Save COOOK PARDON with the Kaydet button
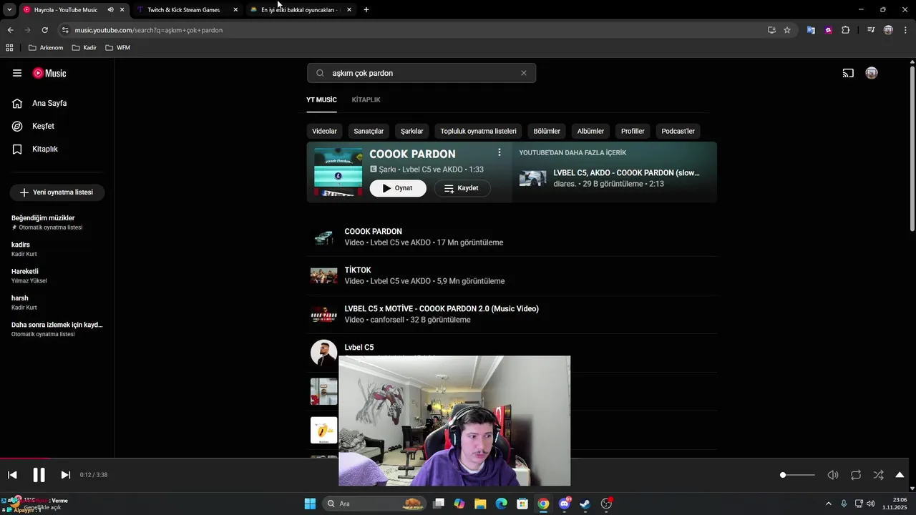This screenshot has height=515, width=916. click(x=462, y=188)
